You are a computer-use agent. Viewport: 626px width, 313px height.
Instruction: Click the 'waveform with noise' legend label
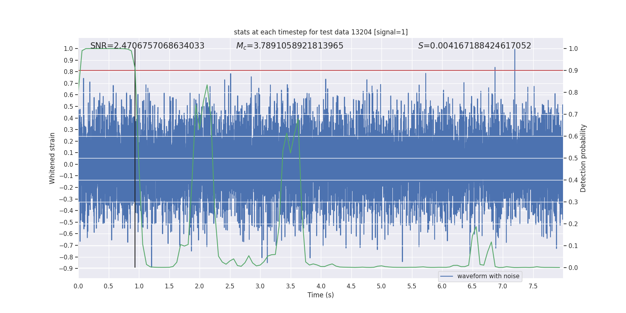point(488,276)
